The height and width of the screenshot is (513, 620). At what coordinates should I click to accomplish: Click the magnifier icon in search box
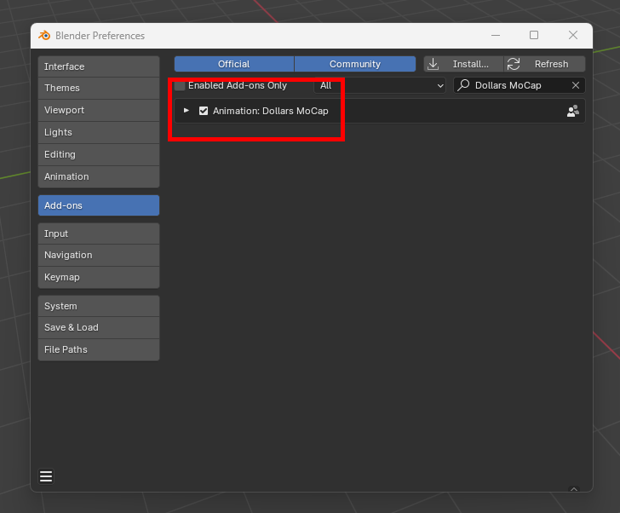click(464, 85)
